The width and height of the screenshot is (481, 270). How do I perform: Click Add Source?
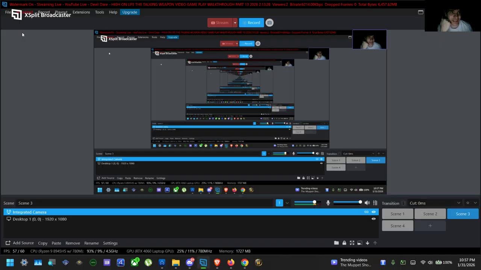(x=20, y=243)
